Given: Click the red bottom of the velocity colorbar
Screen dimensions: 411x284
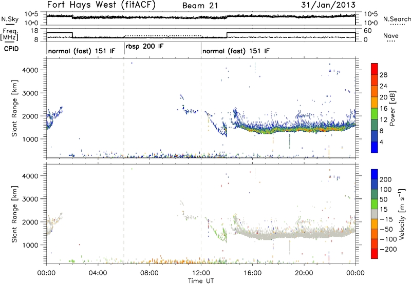Looking at the screenshot, I should point(375,254).
